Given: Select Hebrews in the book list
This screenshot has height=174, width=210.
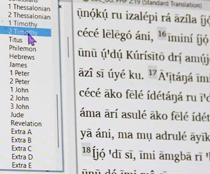Looking at the screenshot, I should 22,57.
